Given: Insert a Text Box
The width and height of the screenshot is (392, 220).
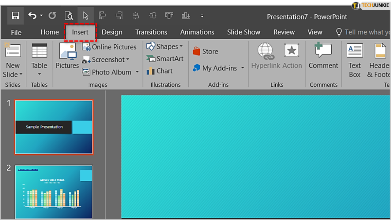Looking at the screenshot, I should (354, 59).
